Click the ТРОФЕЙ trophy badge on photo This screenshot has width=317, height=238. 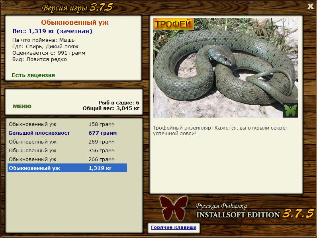point(174,24)
